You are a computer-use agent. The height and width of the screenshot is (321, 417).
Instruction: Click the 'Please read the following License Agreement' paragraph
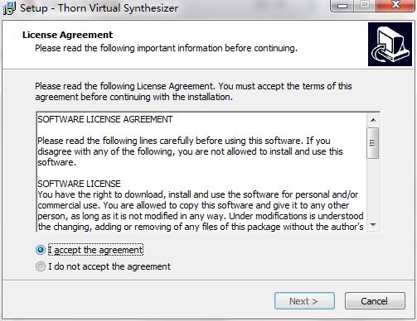click(x=193, y=92)
